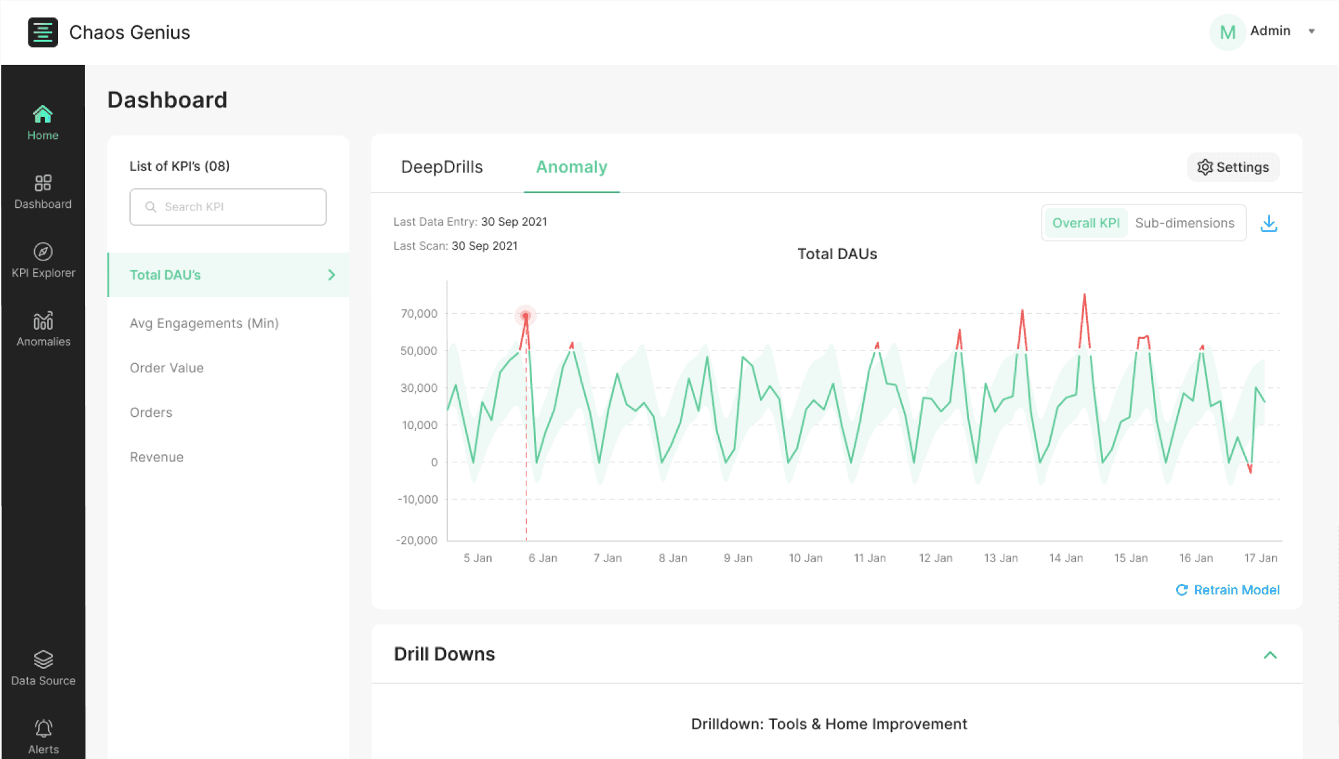Open the Settings button
Image resolution: width=1339 pixels, height=759 pixels.
1233,167
